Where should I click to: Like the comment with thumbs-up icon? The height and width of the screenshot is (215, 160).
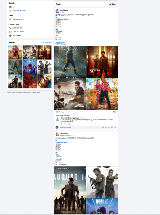coord(61,124)
